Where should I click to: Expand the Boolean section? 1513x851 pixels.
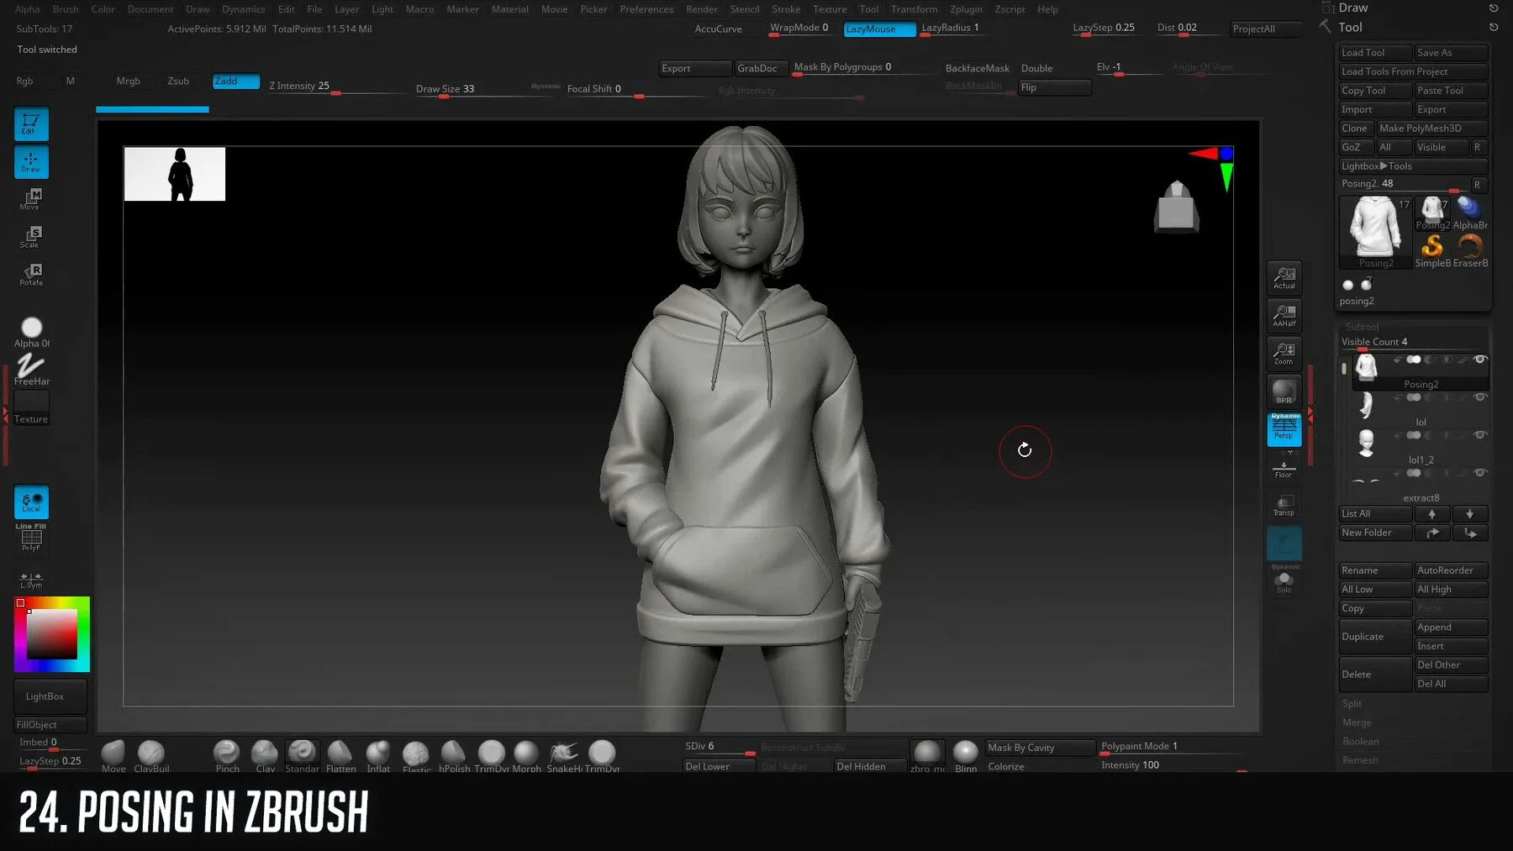(1360, 742)
